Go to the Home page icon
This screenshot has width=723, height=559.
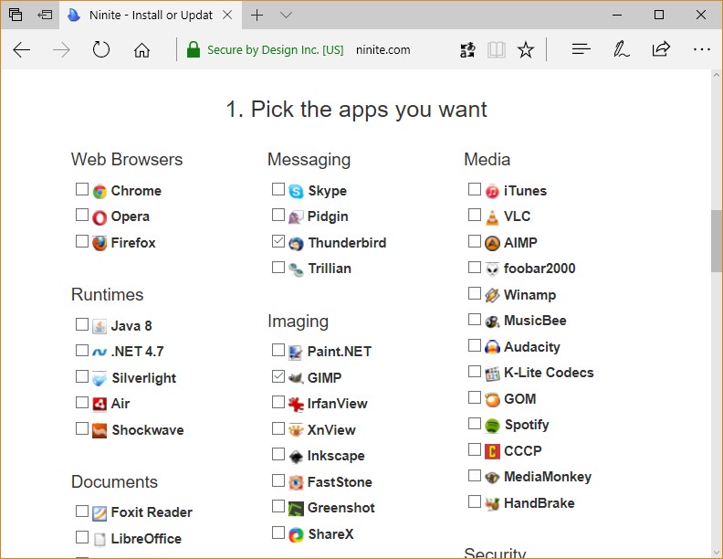[141, 50]
